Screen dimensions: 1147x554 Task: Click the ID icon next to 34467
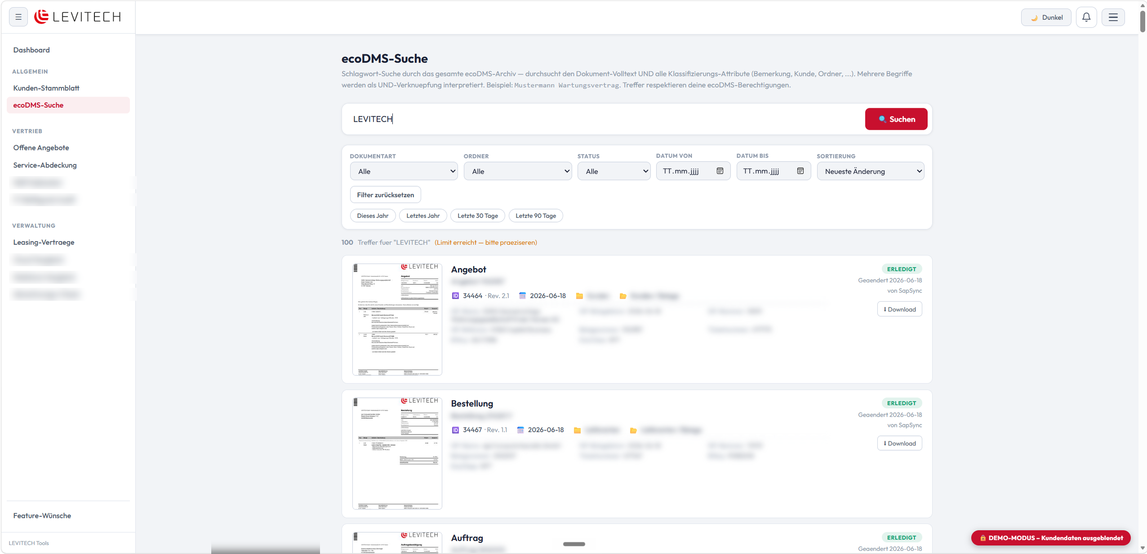(455, 430)
